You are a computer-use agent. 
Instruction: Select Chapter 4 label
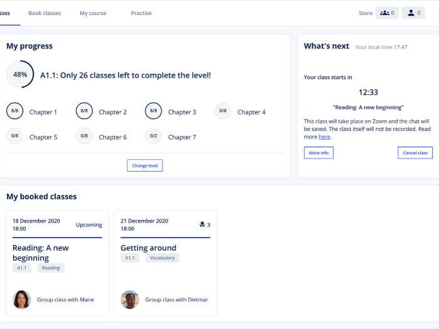click(251, 112)
